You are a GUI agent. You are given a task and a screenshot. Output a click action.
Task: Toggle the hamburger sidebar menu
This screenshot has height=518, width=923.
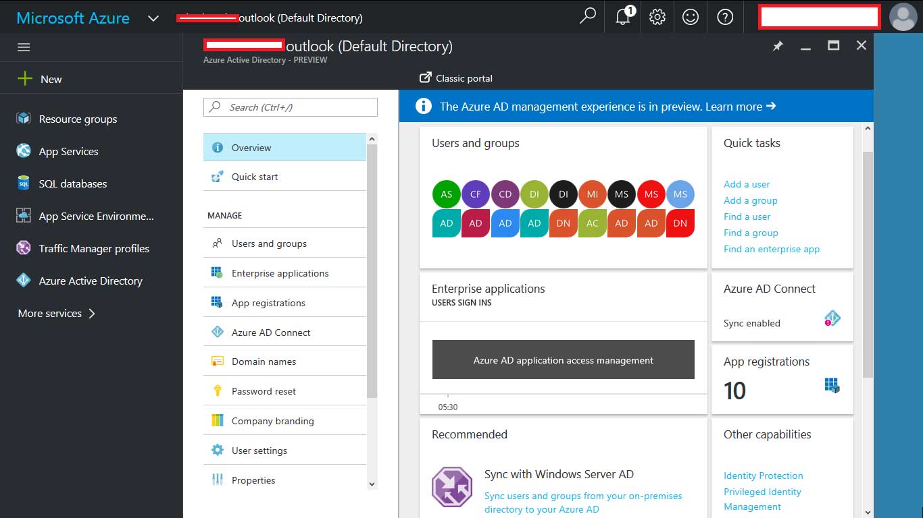pos(24,47)
